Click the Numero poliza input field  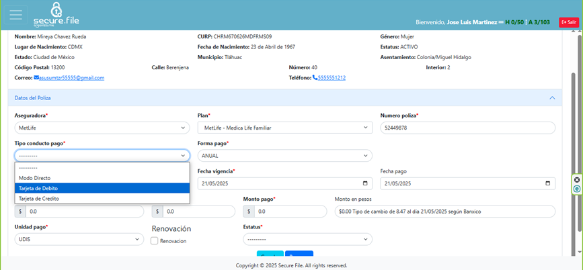click(467, 128)
